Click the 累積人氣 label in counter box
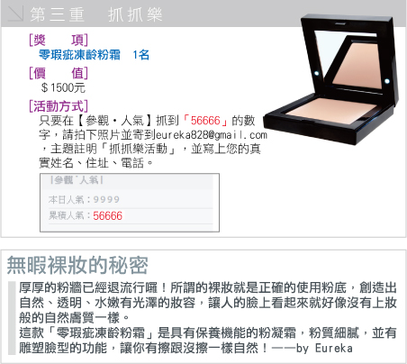Viewport: 407px width, 364px height. coord(66,215)
